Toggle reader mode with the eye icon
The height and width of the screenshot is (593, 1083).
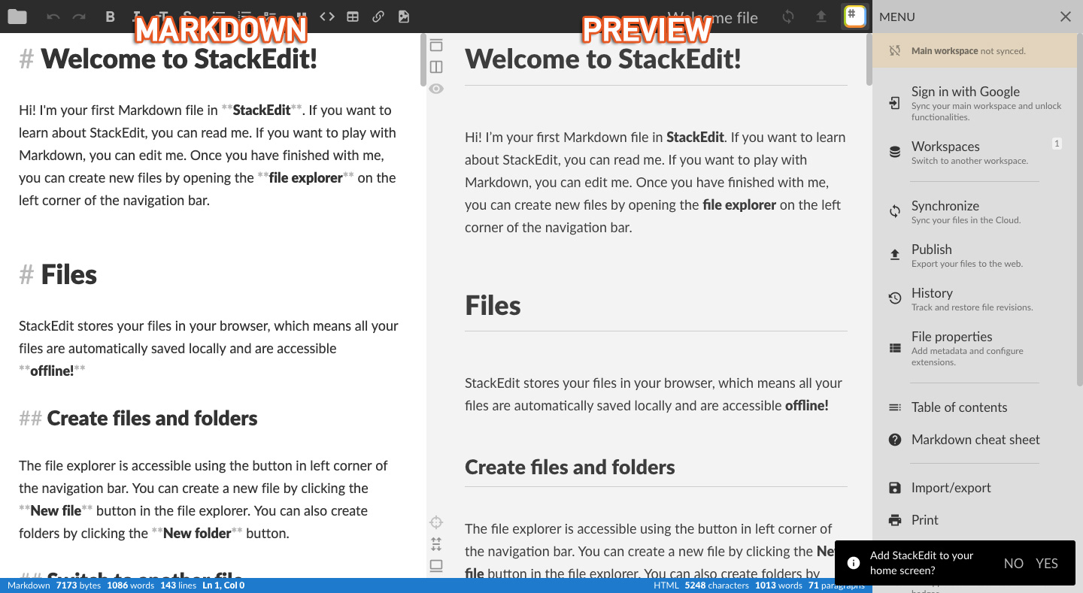click(x=436, y=89)
